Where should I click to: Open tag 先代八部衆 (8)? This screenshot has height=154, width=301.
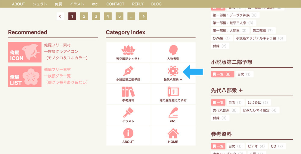pos(225,110)
